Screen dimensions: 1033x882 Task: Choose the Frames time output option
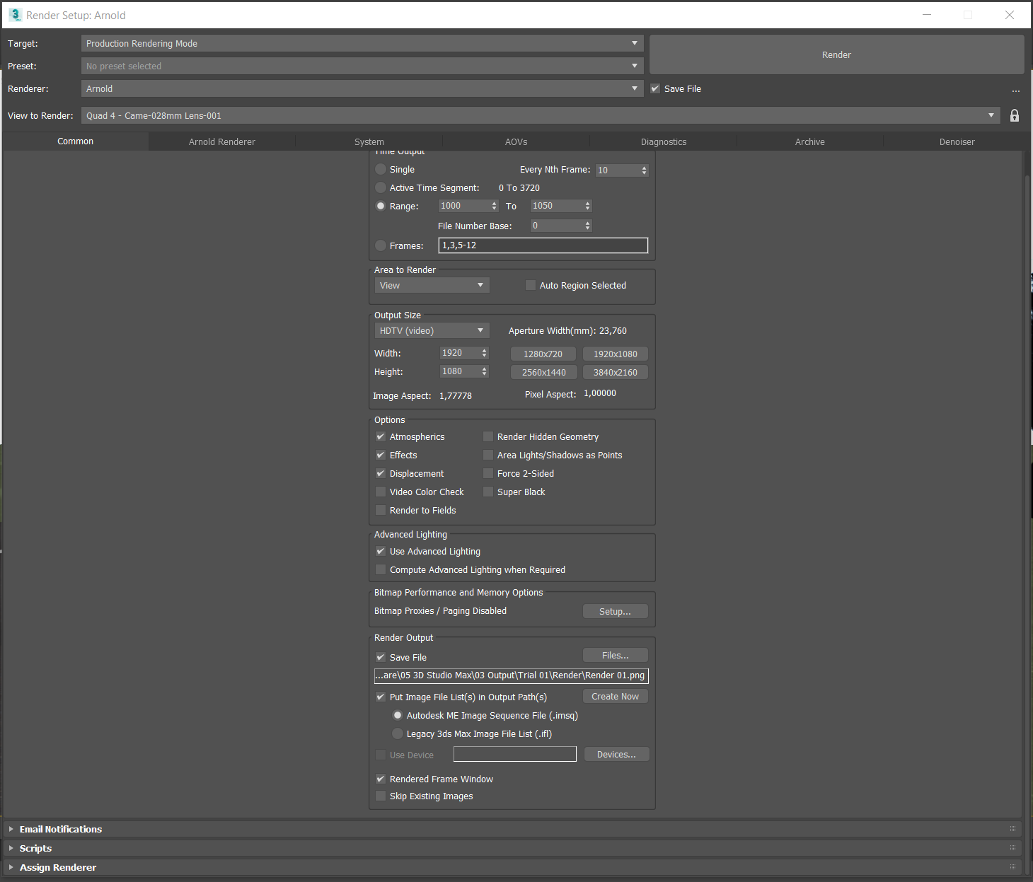(x=381, y=245)
